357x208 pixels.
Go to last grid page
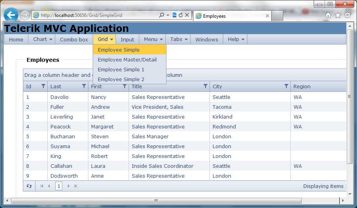point(76,186)
